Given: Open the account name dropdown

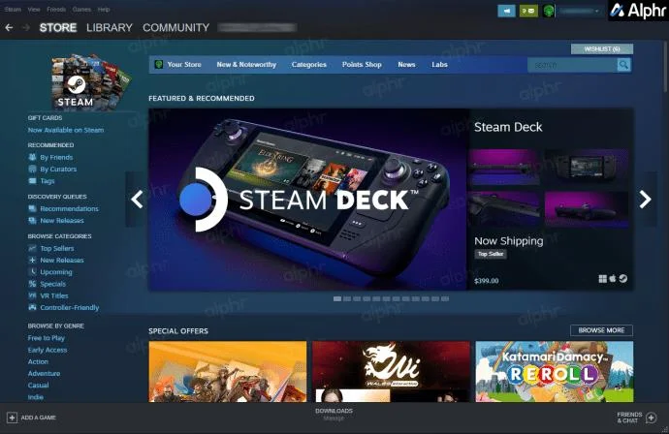Looking at the screenshot, I should (580, 11).
